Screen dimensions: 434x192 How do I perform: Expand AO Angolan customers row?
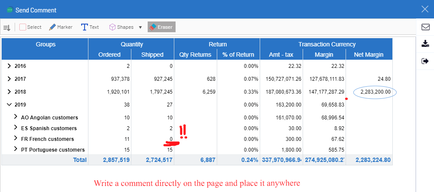[15, 117]
